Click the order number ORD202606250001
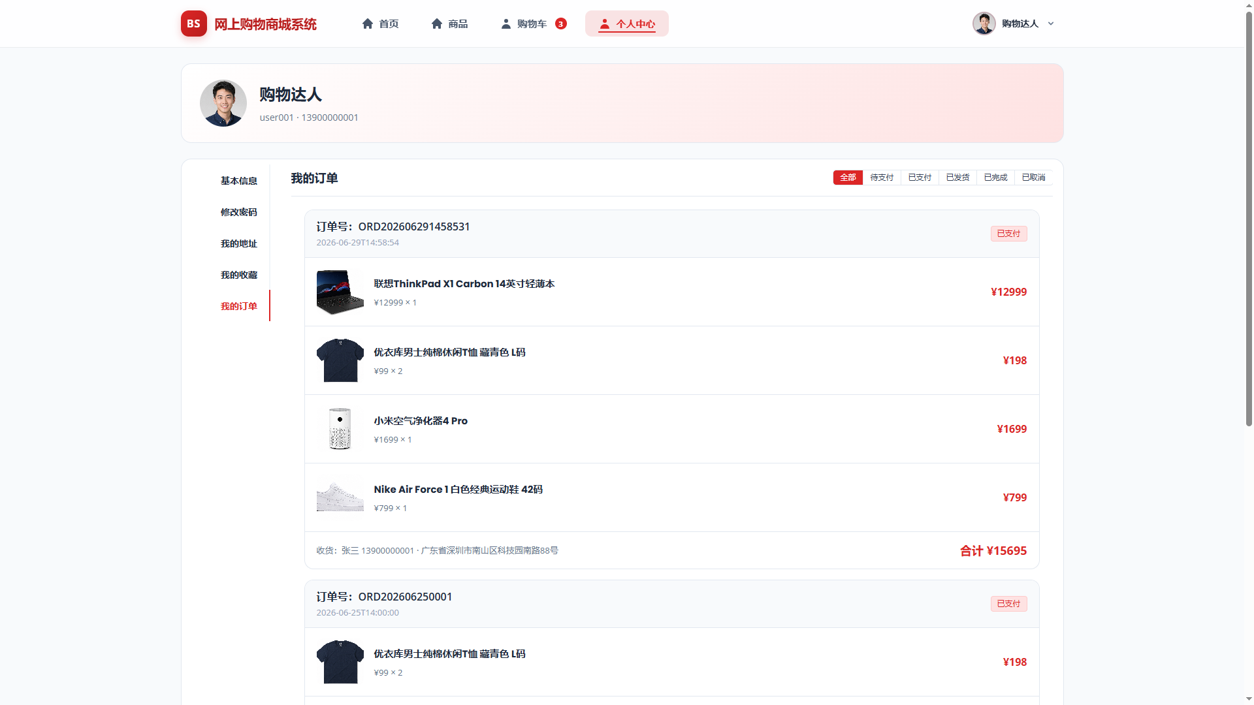Screen dimensions: 1254x705 click(x=384, y=597)
